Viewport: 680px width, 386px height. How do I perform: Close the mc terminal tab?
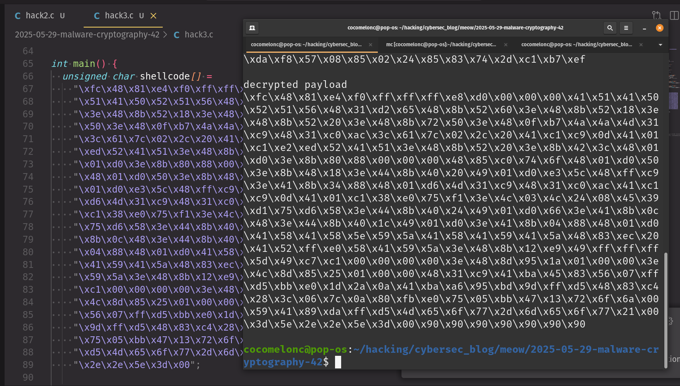click(506, 45)
